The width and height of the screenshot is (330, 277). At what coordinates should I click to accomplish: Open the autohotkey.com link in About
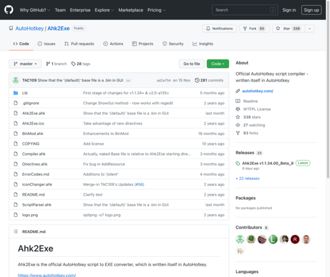coord(258,91)
